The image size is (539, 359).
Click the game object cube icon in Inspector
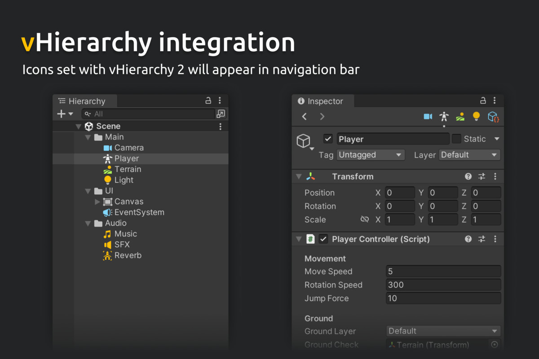304,140
